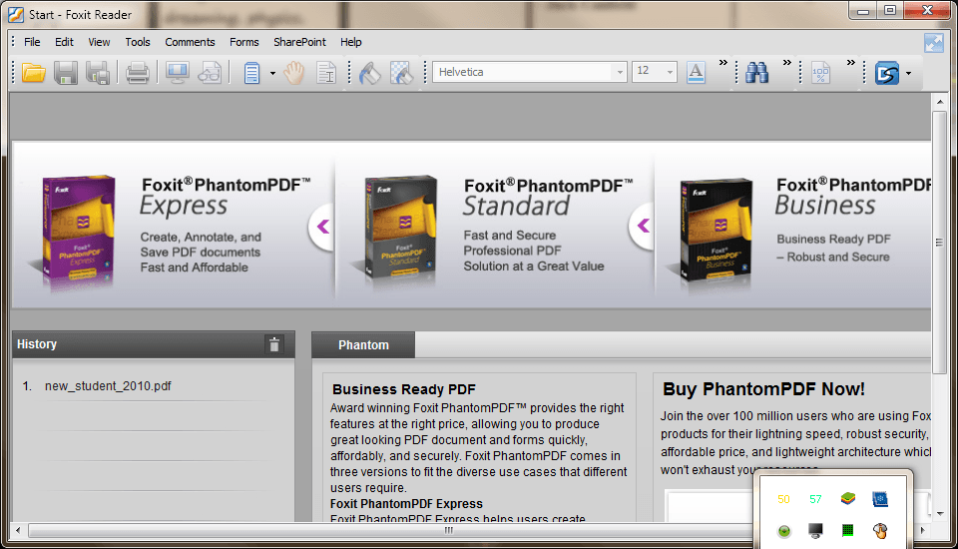
Task: Click the blue DocuSign icon
Action: pos(887,73)
